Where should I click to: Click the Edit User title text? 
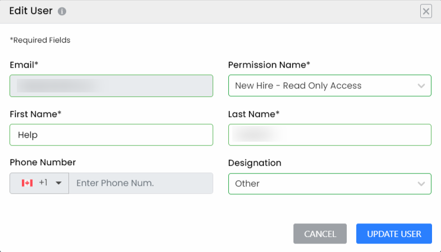click(31, 11)
